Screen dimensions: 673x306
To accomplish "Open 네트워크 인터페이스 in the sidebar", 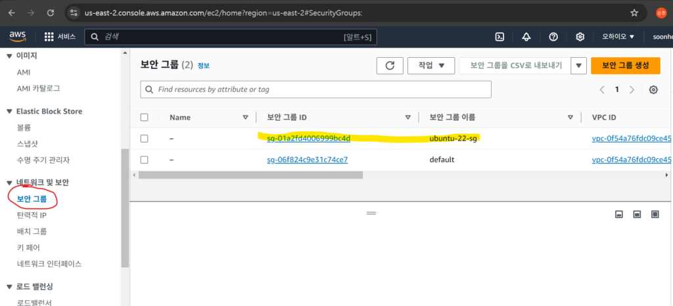I will (x=49, y=263).
